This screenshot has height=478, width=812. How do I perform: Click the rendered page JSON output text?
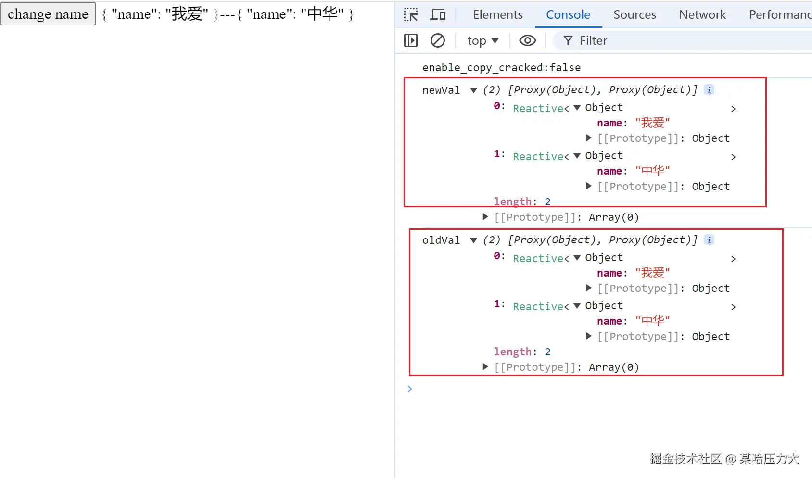pos(228,14)
